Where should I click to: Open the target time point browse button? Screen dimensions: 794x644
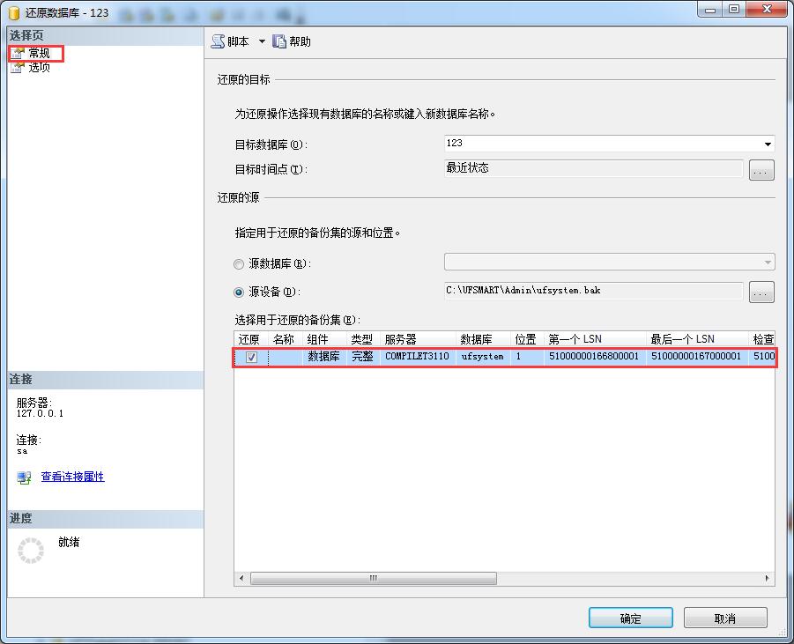(x=761, y=170)
